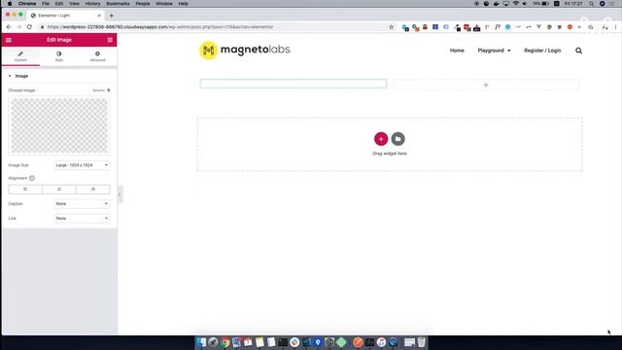Align image to the center
Image resolution: width=622 pixels, height=350 pixels.
click(x=59, y=190)
